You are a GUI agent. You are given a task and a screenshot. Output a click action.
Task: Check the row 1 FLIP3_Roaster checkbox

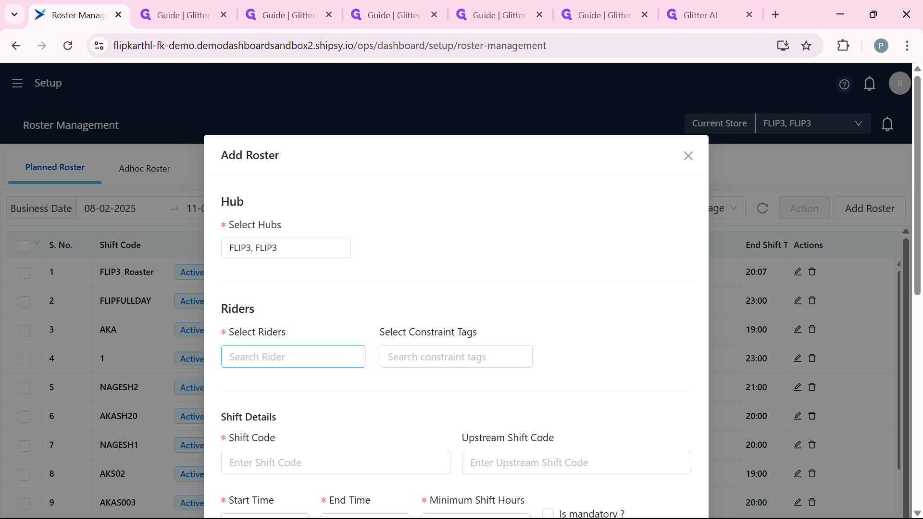[x=25, y=272]
